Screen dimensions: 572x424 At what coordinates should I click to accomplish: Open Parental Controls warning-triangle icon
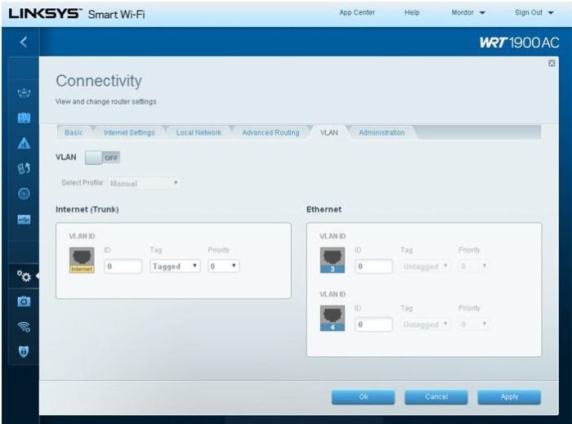(x=24, y=143)
